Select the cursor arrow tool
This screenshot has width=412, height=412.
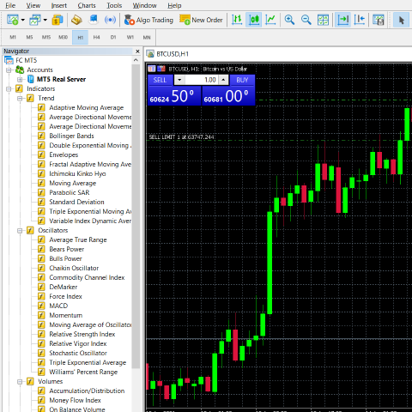(401, 20)
